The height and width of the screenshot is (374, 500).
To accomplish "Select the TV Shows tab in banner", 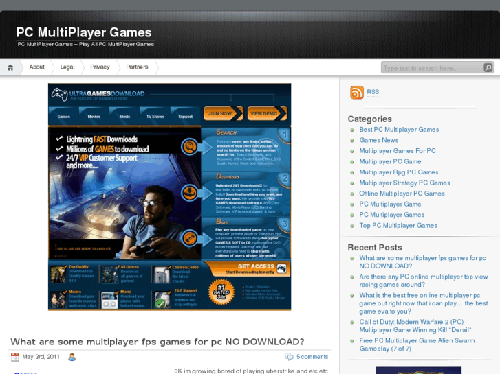I will pos(155,117).
